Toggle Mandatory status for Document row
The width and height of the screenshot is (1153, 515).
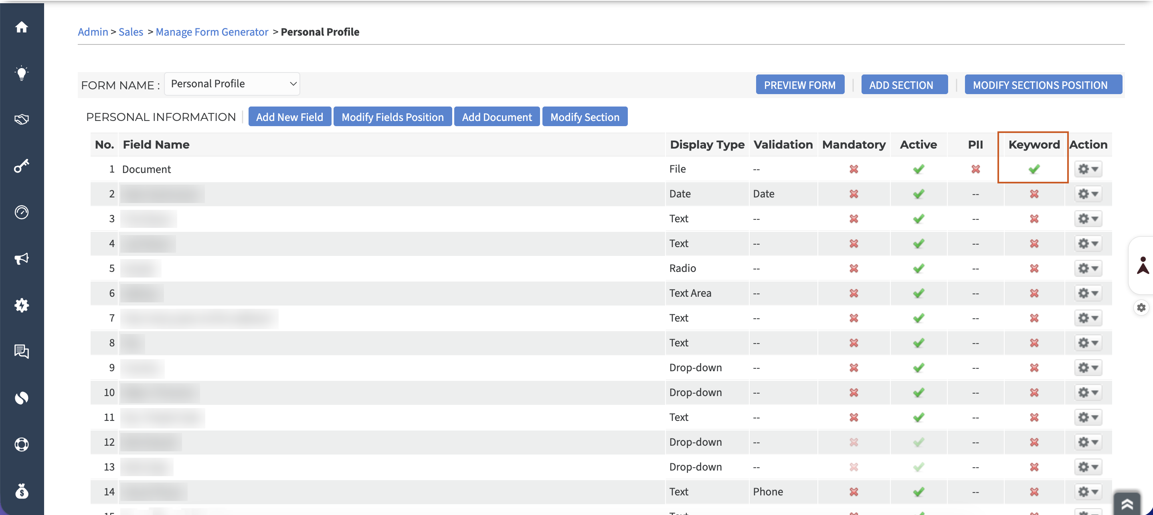coord(854,169)
